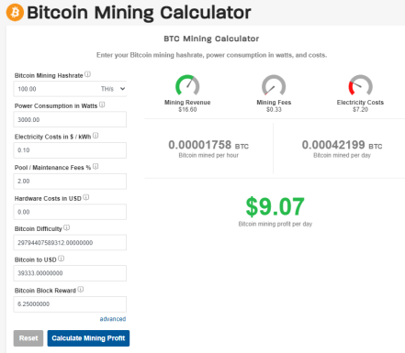
Task: Focus the power consumption field showing 3000.00
Action: coord(70,119)
